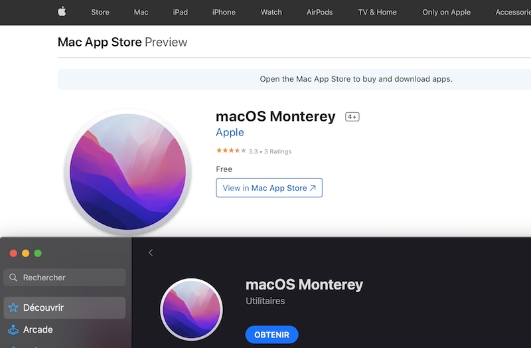Go to the iPhone section
531x348 pixels.
224,12
